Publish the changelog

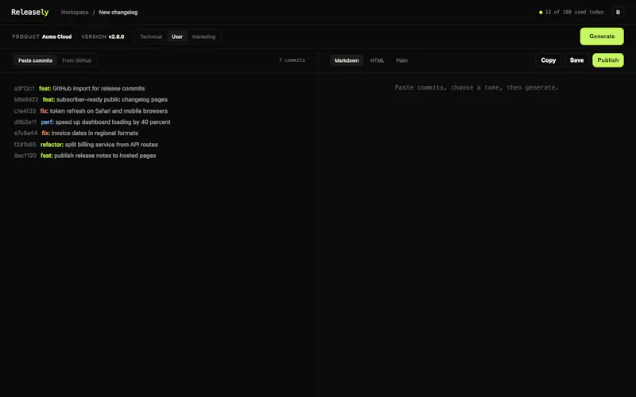point(607,60)
